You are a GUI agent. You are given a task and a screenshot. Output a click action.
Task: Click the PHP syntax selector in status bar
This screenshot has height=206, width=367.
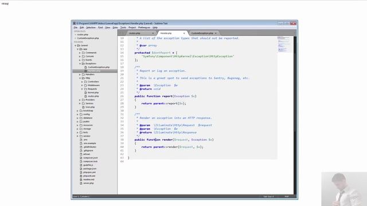click(x=287, y=196)
